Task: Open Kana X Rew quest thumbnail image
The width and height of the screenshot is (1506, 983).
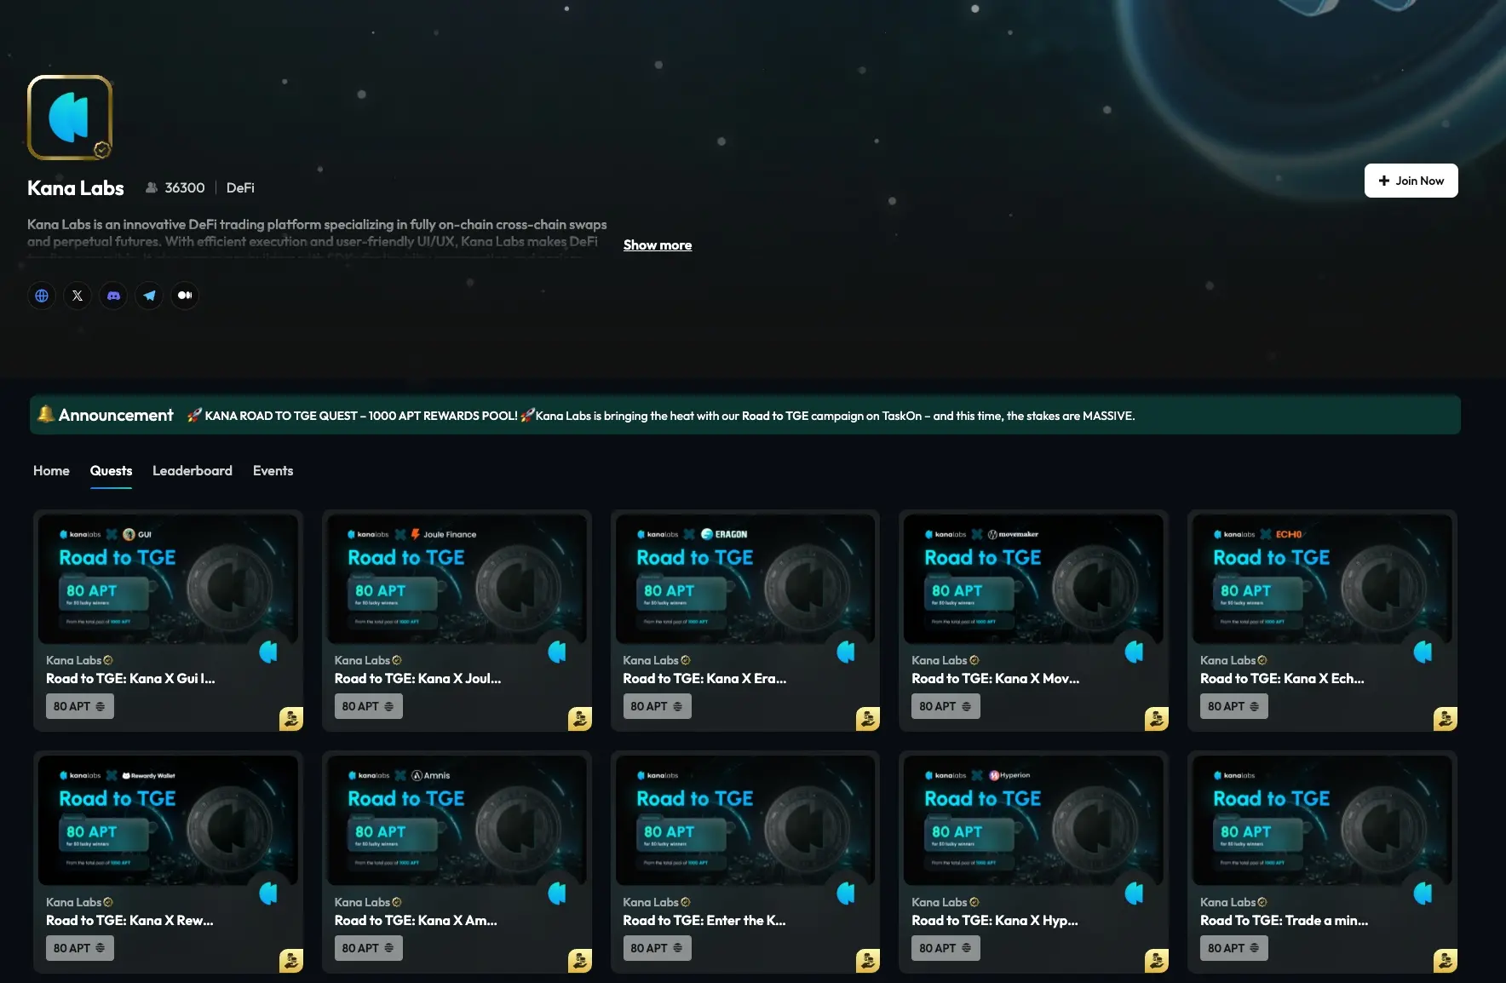Action: click(x=168, y=820)
